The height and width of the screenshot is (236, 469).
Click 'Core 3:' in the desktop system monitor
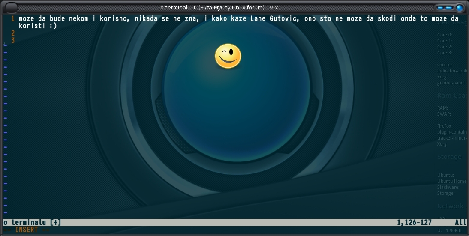tap(445, 53)
